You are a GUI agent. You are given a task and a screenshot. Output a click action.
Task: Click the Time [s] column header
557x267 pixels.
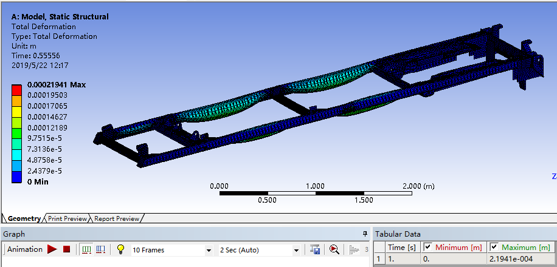pos(402,248)
